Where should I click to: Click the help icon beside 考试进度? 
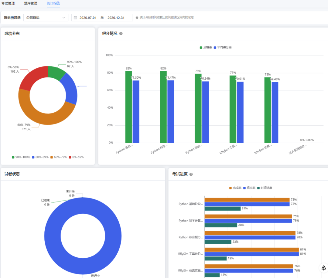click(191, 174)
